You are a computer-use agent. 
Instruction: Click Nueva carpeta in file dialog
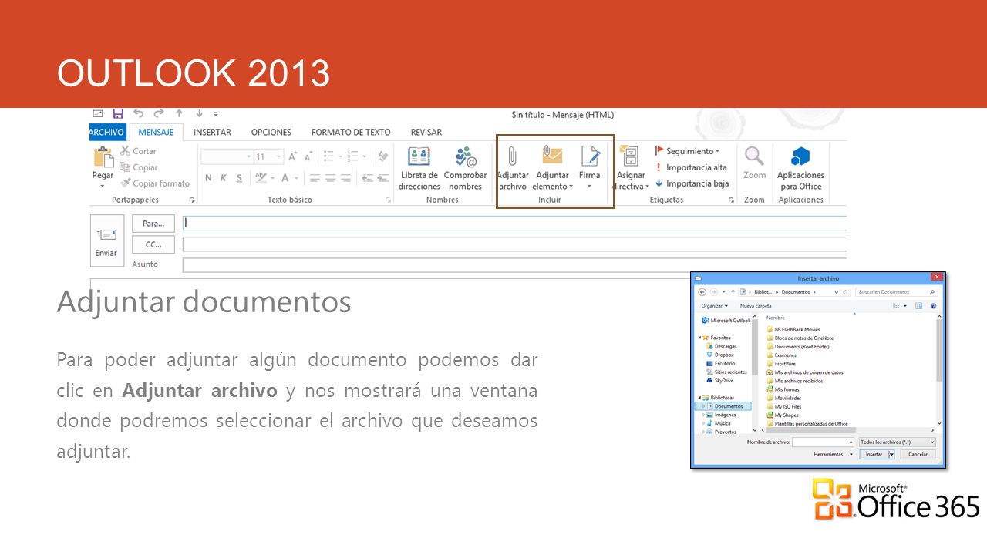(756, 306)
